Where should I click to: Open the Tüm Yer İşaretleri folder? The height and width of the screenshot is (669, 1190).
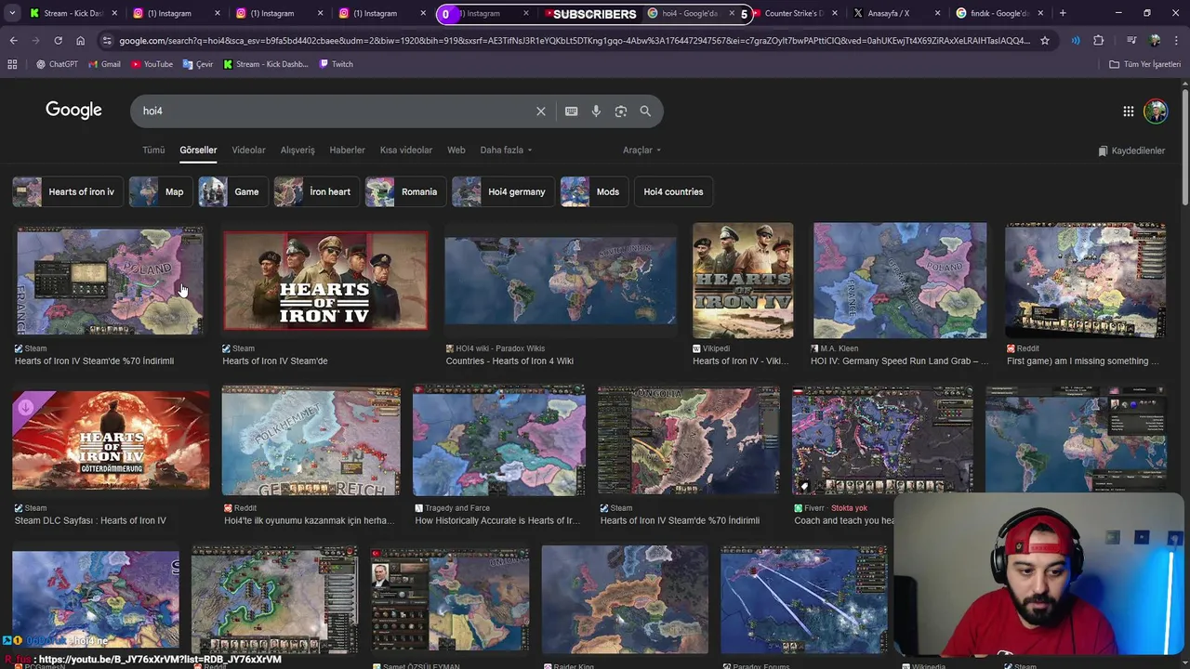coord(1144,64)
